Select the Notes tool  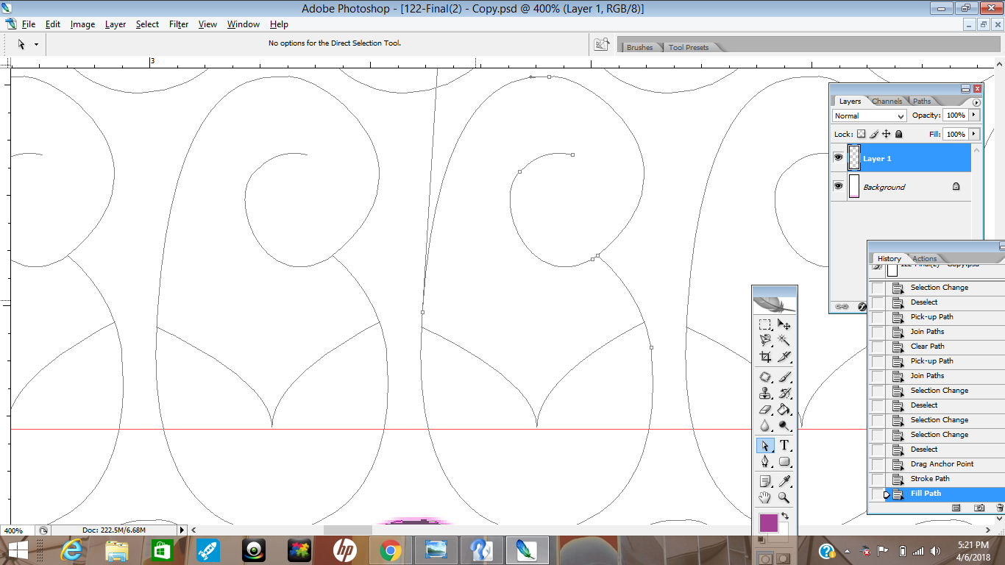(765, 481)
